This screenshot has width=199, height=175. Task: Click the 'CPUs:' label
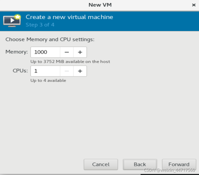click(x=20, y=71)
